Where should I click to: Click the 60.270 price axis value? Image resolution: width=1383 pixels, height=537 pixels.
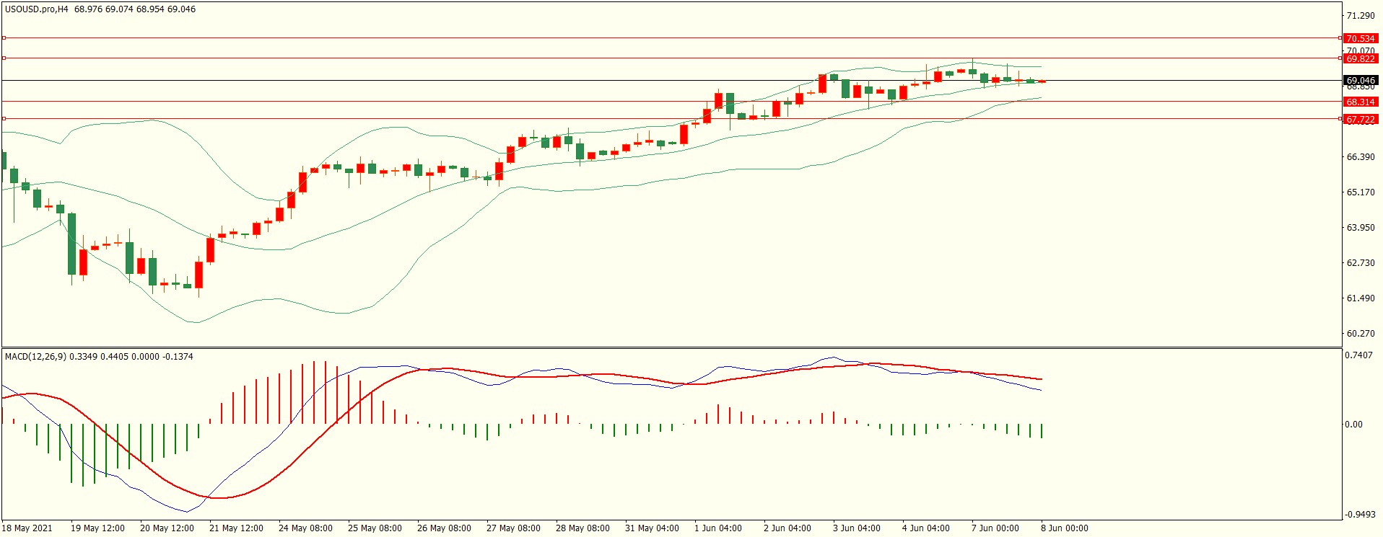pyautogui.click(x=1361, y=334)
